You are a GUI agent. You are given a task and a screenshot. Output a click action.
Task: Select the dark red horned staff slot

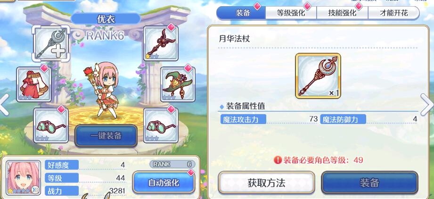pyautogui.click(x=161, y=43)
